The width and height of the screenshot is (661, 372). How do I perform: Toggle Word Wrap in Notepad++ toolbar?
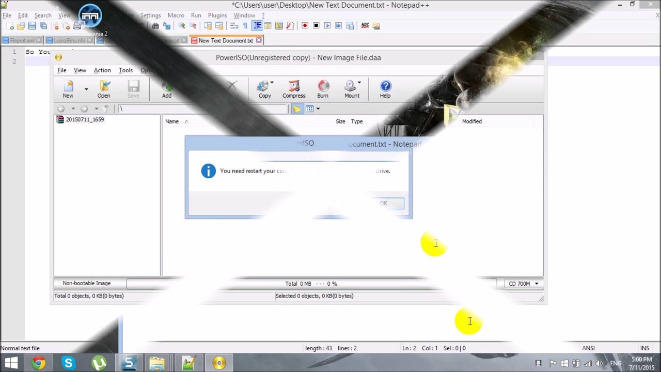234,26
